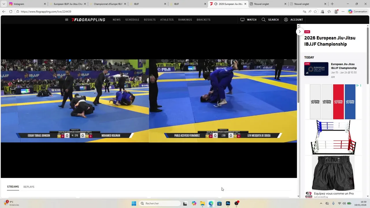Switch to the REPLAYS tab

click(x=29, y=187)
